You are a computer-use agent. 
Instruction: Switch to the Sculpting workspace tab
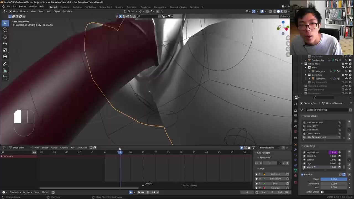77,7
